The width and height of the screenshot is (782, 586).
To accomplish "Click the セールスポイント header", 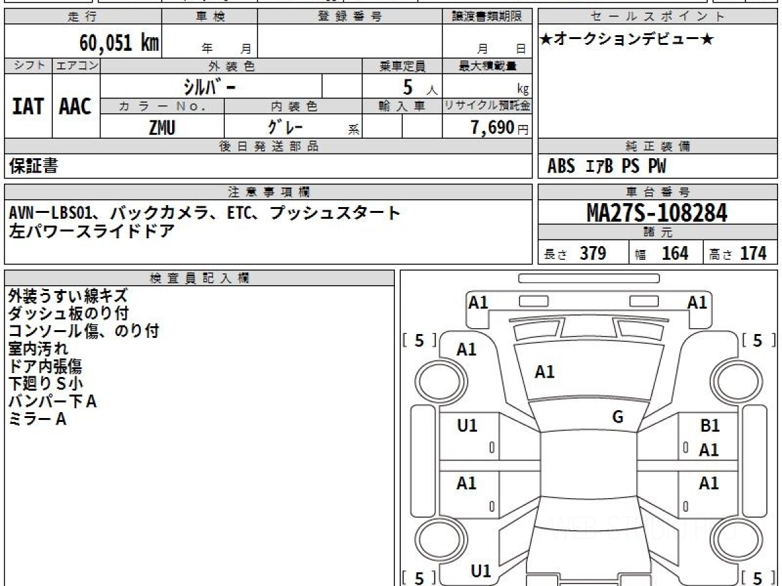I will pyautogui.click(x=658, y=17).
